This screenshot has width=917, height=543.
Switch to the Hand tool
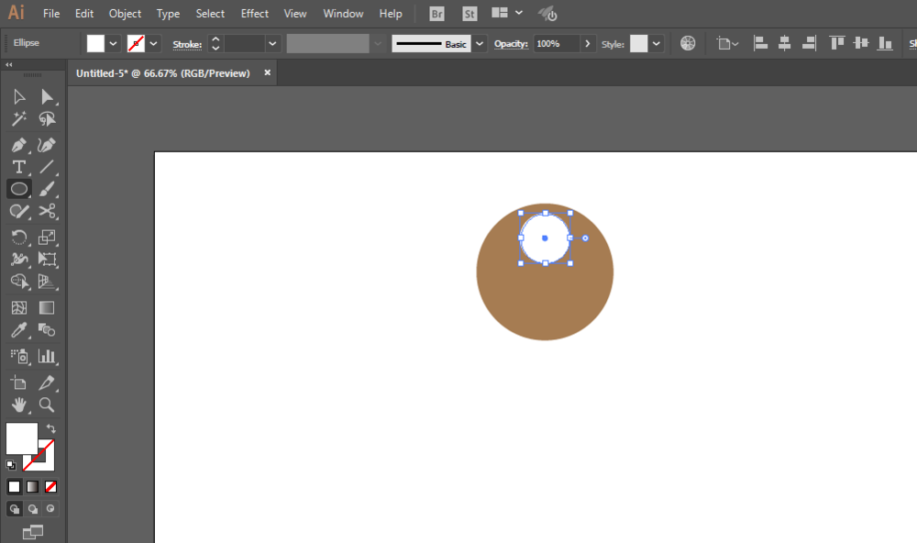tap(18, 404)
